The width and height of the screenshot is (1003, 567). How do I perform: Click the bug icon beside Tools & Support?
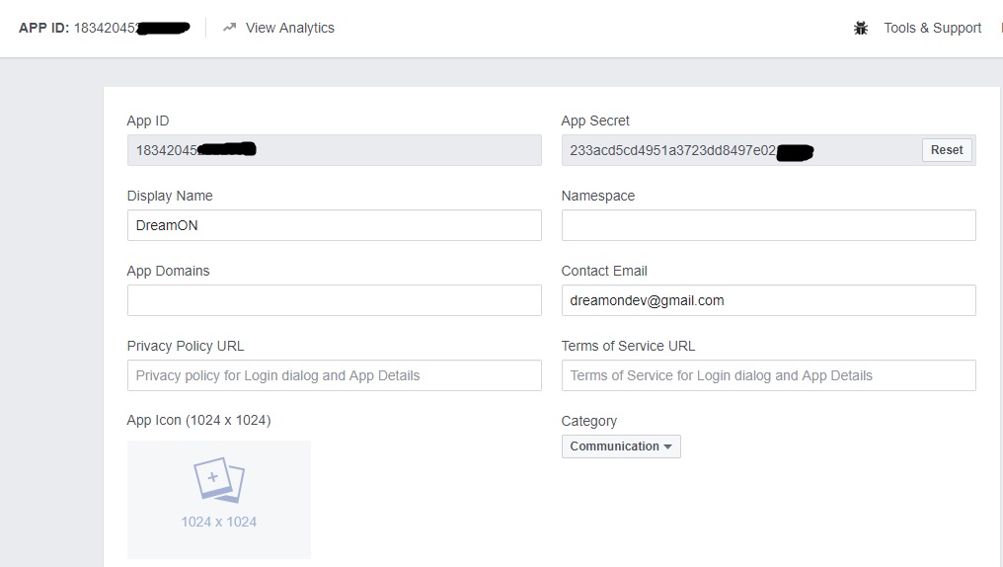pyautogui.click(x=861, y=28)
